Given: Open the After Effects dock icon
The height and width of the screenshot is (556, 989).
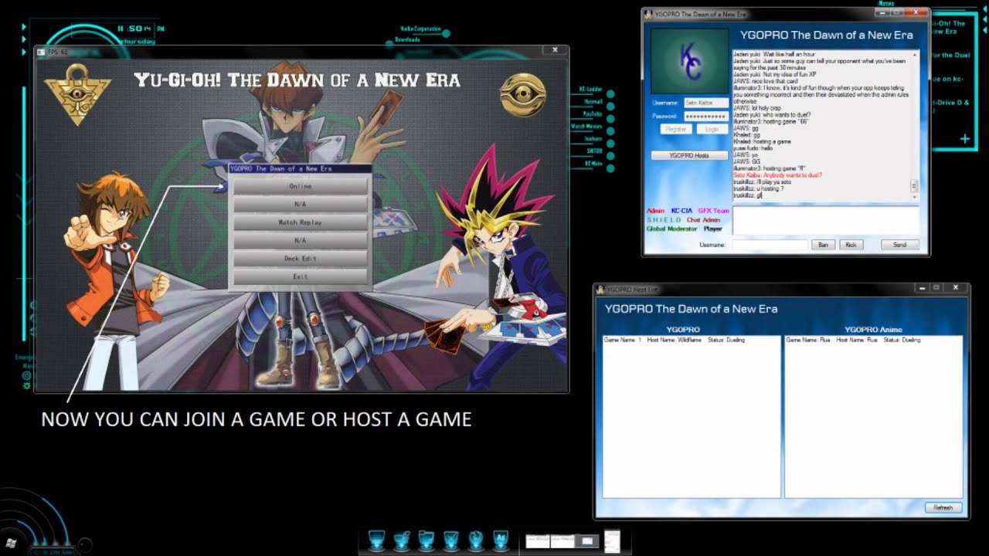Looking at the screenshot, I should pyautogui.click(x=501, y=540).
